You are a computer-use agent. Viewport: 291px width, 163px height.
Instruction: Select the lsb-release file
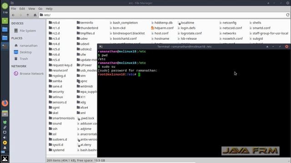(x=187, y=38)
